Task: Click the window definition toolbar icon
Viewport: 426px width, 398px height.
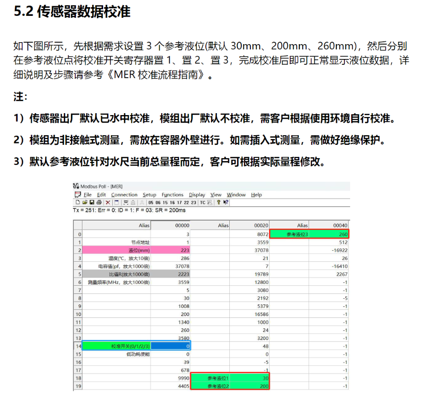Action: [x=117, y=202]
